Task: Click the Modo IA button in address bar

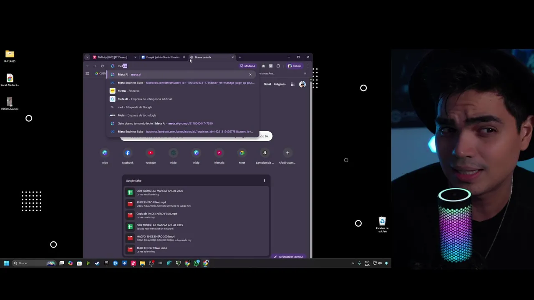Action: [247, 66]
